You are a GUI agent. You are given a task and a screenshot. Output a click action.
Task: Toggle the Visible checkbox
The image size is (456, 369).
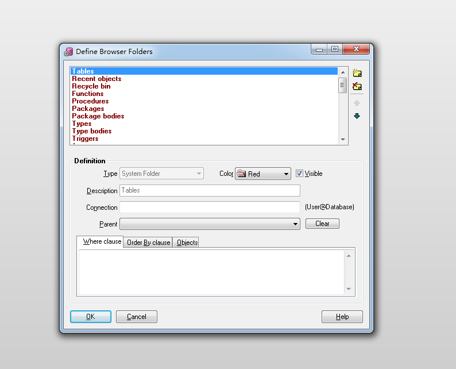click(299, 174)
